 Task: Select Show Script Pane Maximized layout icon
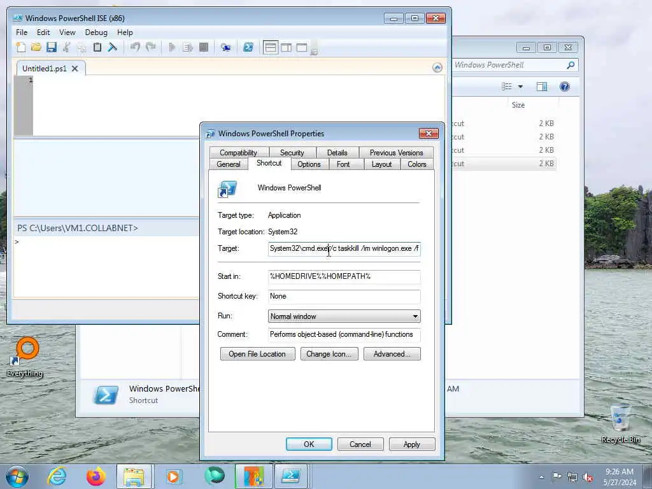[302, 47]
